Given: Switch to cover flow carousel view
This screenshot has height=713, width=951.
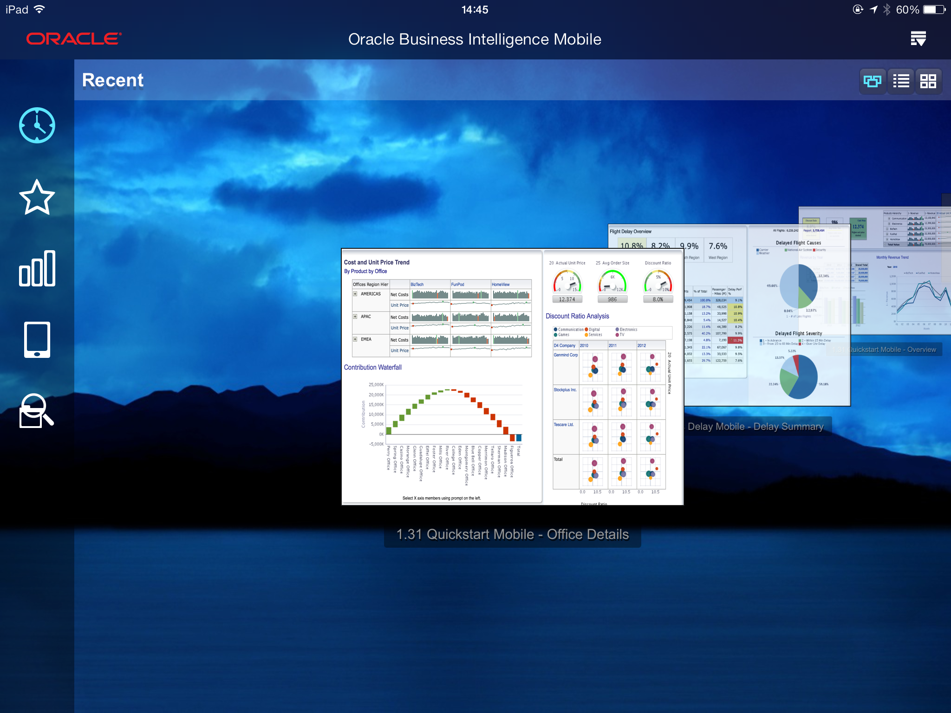Looking at the screenshot, I should point(873,81).
